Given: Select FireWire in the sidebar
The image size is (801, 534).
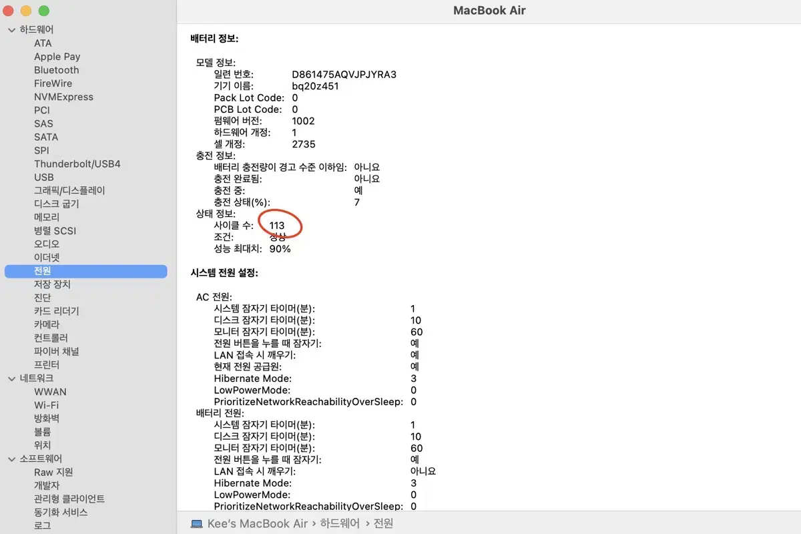Looking at the screenshot, I should pos(53,83).
